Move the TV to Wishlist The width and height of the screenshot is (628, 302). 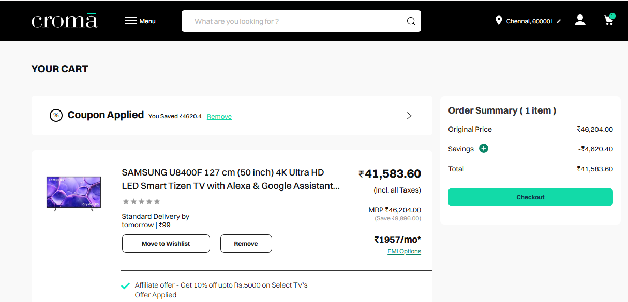(166, 244)
